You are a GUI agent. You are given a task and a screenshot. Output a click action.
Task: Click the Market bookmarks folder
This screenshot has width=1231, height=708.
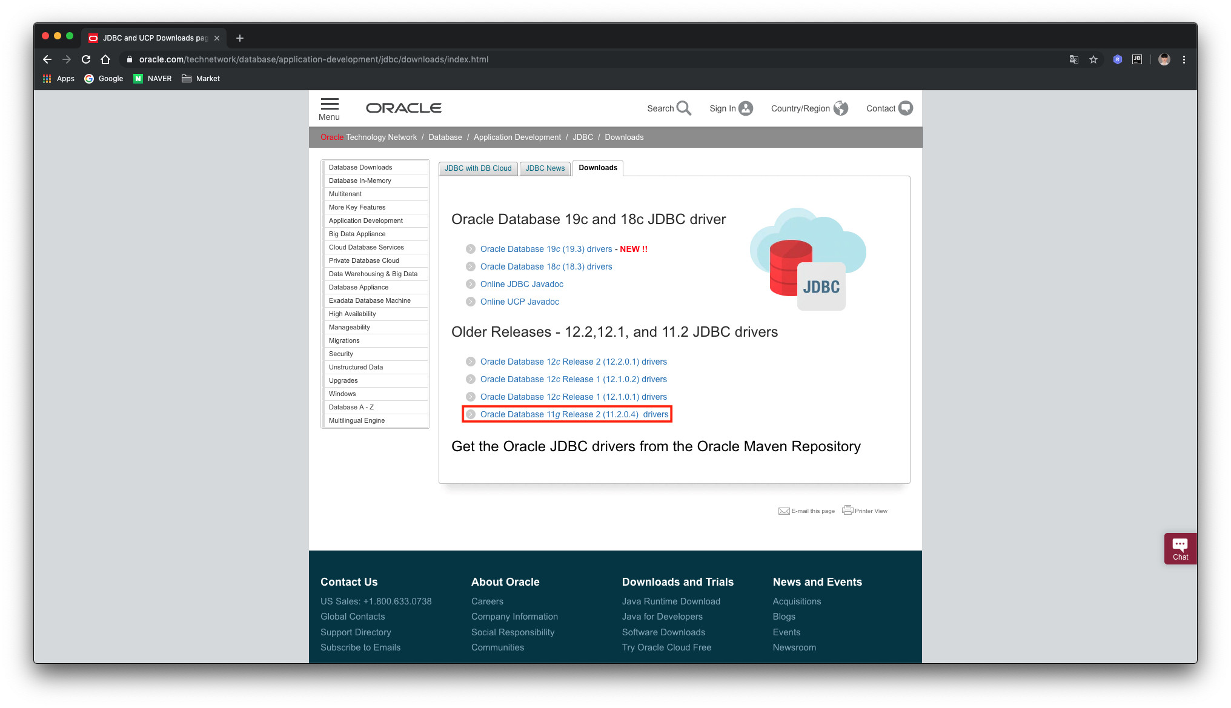[x=201, y=78]
